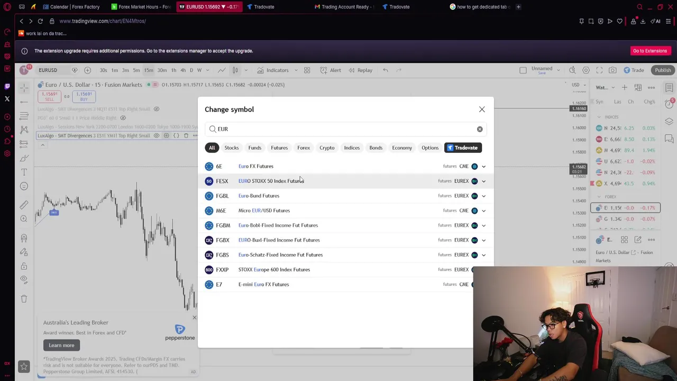The image size is (677, 381).
Task: Expand contracts for FGBX row
Action: pyautogui.click(x=483, y=240)
